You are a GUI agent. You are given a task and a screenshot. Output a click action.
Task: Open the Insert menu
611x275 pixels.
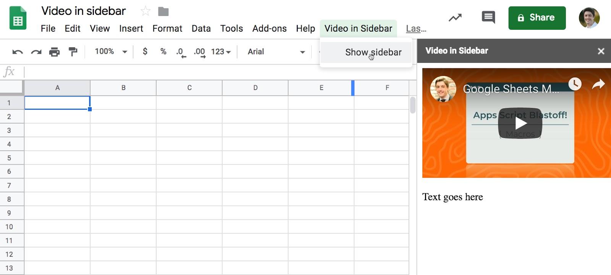coord(131,29)
